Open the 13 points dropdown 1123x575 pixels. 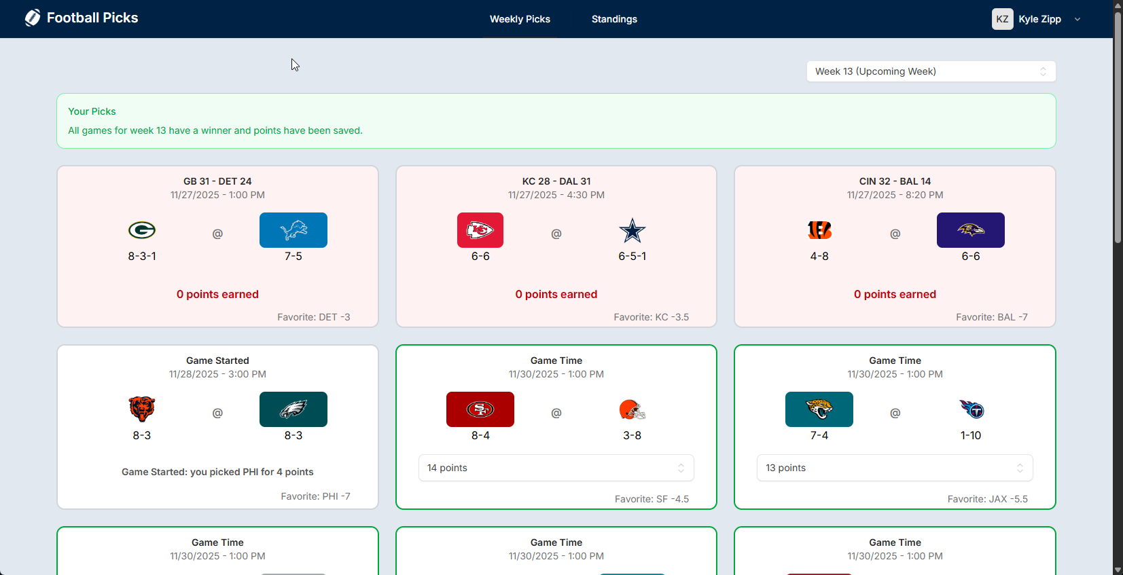coord(894,468)
